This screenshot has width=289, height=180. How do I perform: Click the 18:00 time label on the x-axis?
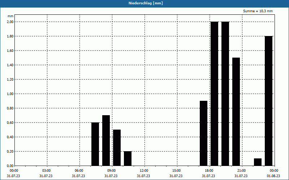click(210, 171)
